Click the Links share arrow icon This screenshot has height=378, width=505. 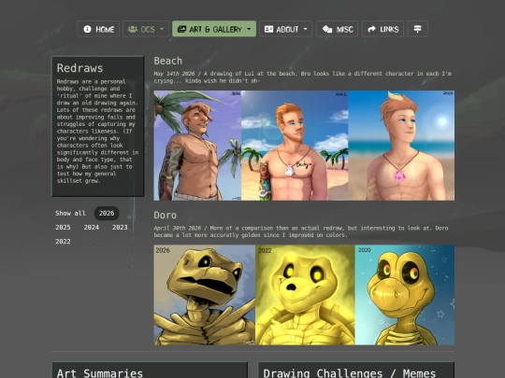[371, 29]
